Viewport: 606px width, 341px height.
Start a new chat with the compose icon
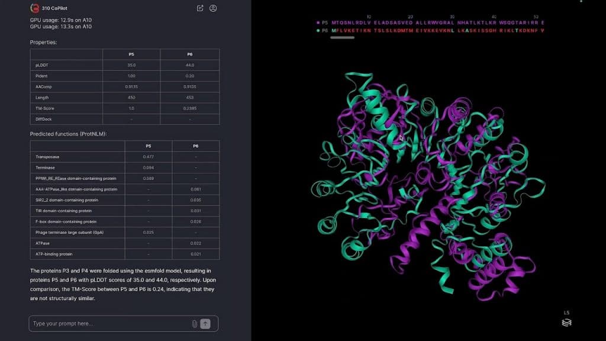200,8
